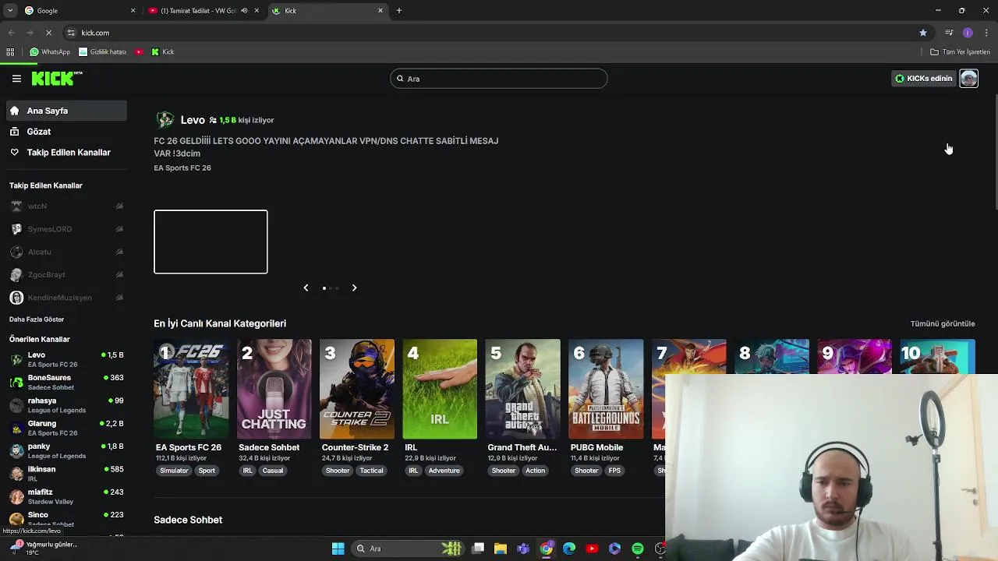Open the IRL category card
The image size is (998, 561).
coord(440,389)
